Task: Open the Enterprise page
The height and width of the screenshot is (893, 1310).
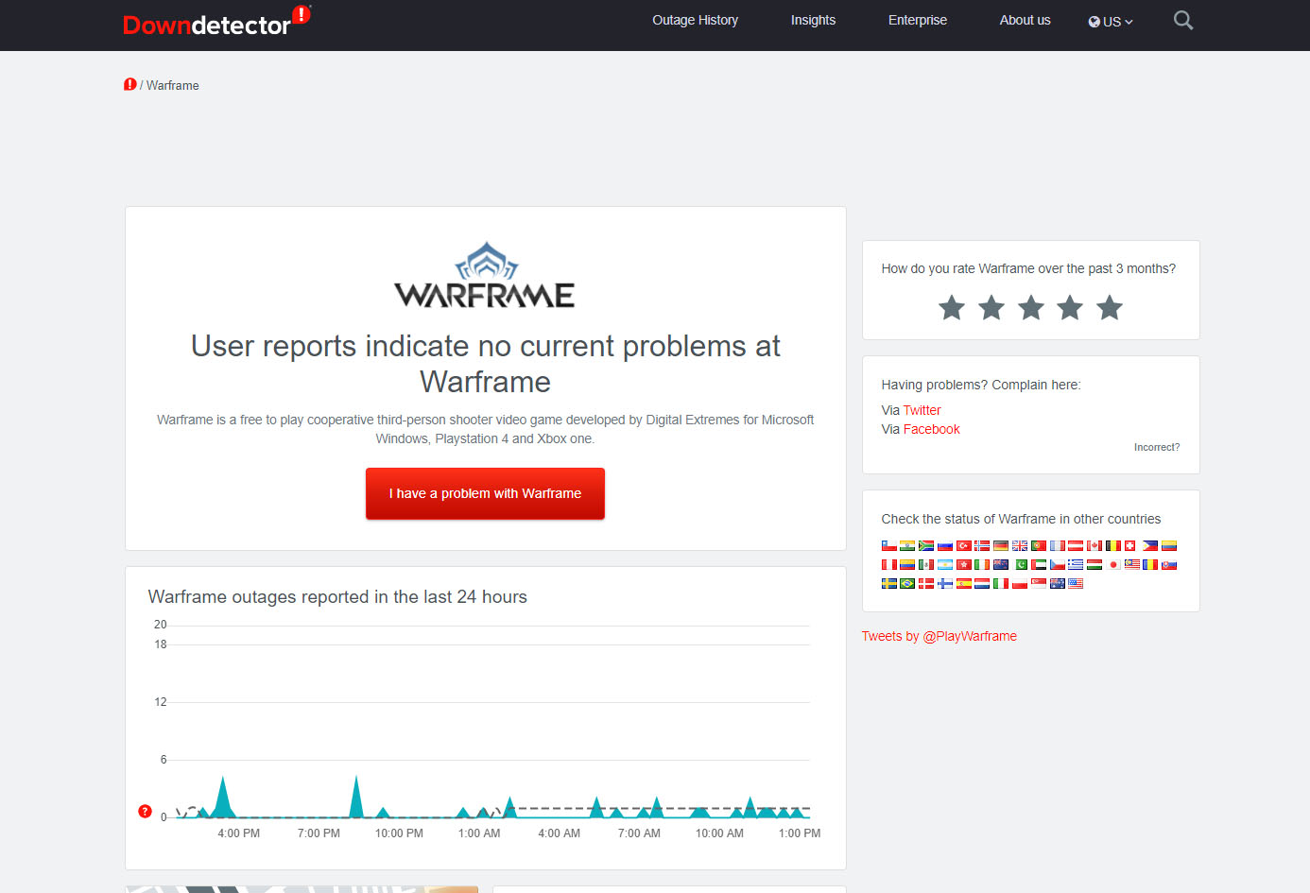Action: click(917, 21)
